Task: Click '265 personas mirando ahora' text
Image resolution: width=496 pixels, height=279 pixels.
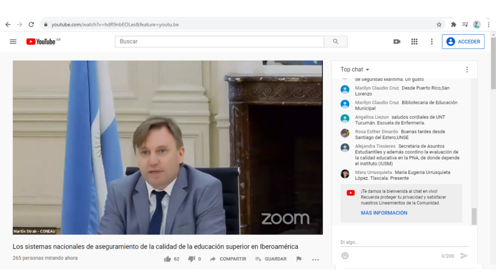Action: (45, 258)
